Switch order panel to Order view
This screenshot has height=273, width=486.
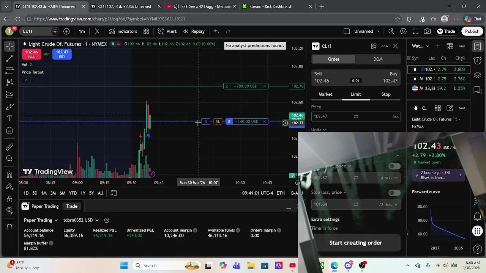(334, 59)
